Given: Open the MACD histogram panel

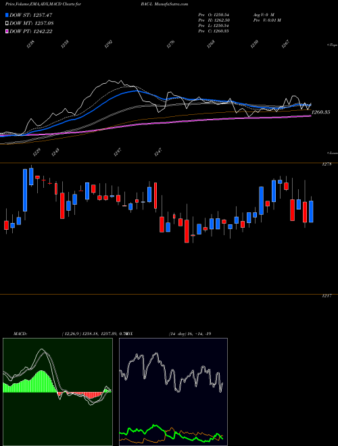Looking at the screenshot, I should click(x=57, y=392).
